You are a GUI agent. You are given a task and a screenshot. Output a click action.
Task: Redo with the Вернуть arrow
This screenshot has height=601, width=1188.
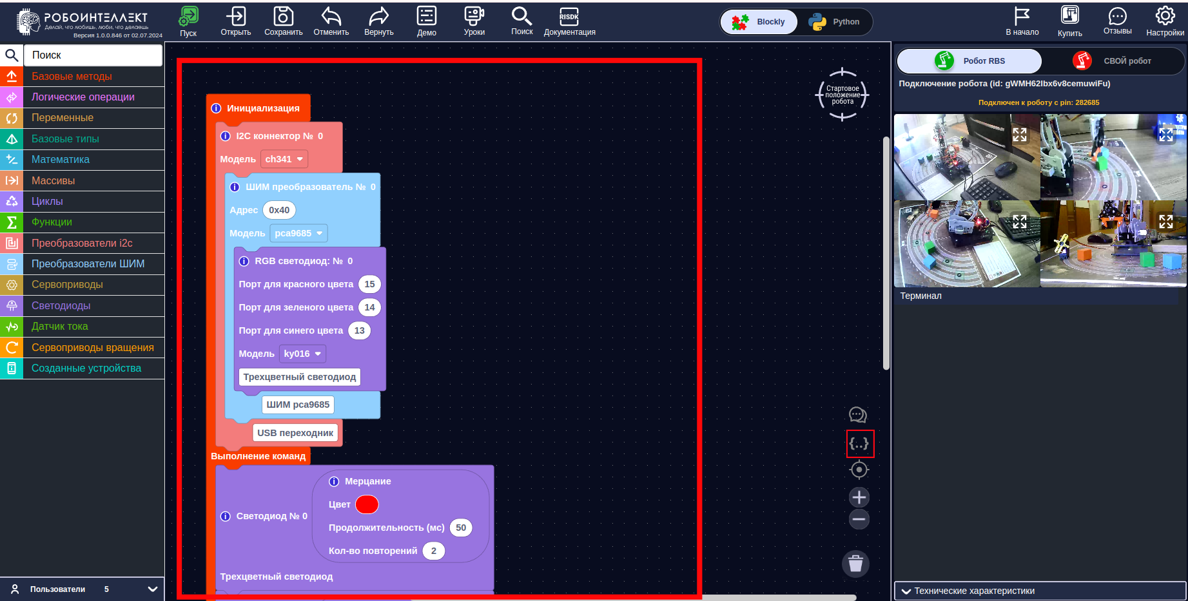point(378,17)
